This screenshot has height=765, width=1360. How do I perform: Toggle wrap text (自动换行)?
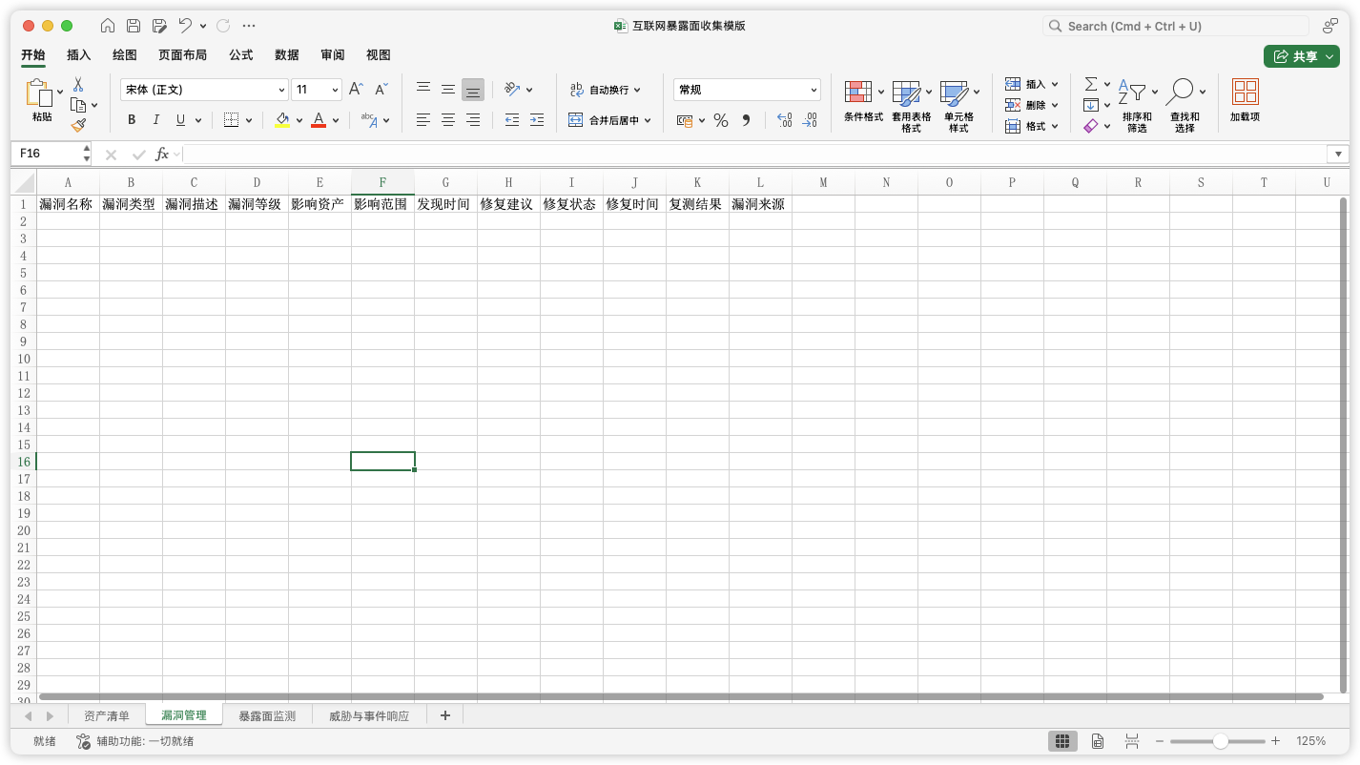pos(605,90)
